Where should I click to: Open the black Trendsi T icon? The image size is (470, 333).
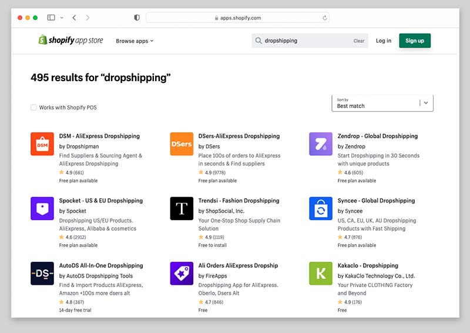click(x=182, y=208)
